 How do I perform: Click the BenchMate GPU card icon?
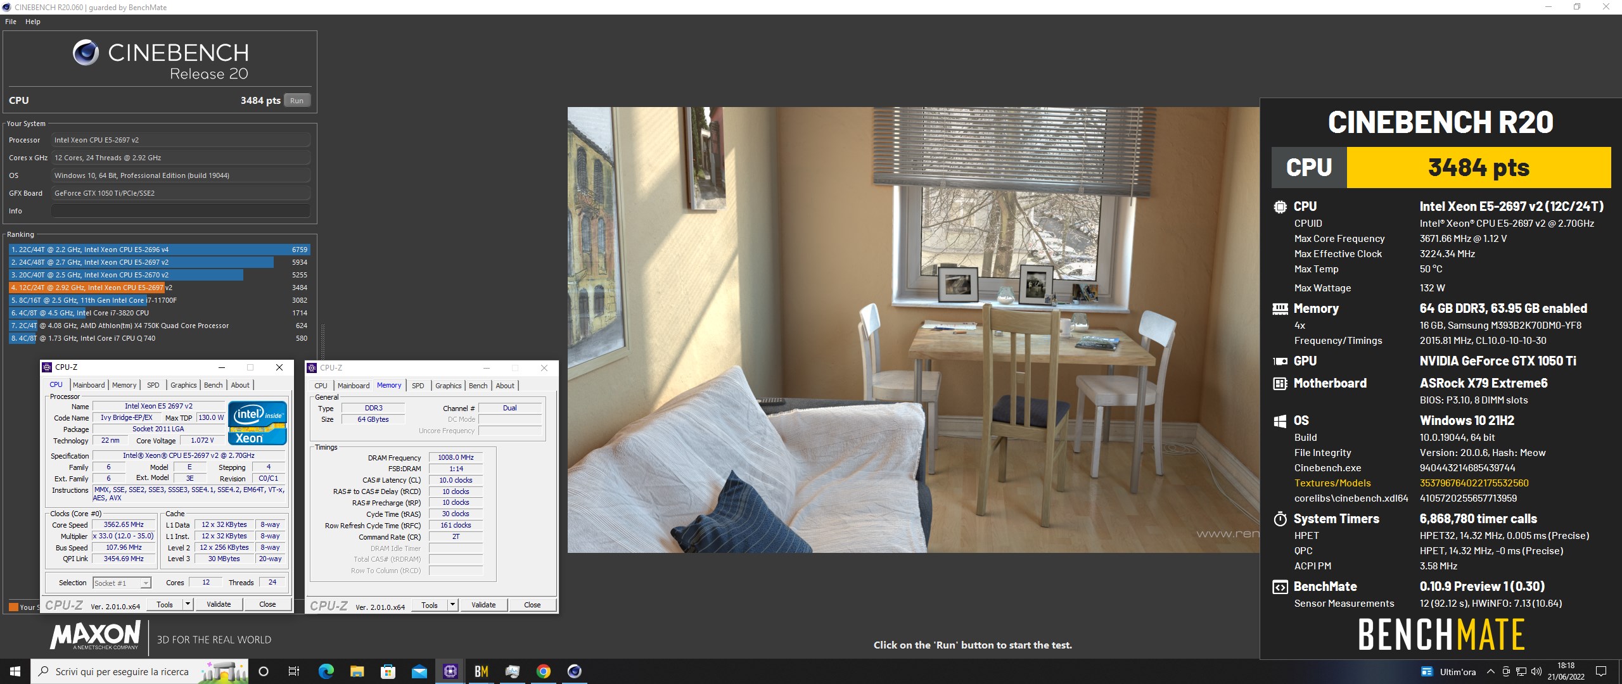coord(1280,361)
